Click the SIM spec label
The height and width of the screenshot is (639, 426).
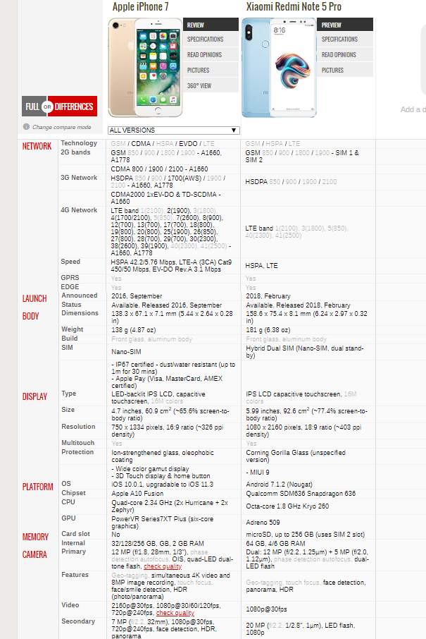click(67, 347)
